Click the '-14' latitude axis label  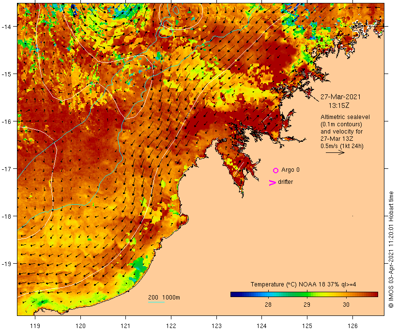6,26
